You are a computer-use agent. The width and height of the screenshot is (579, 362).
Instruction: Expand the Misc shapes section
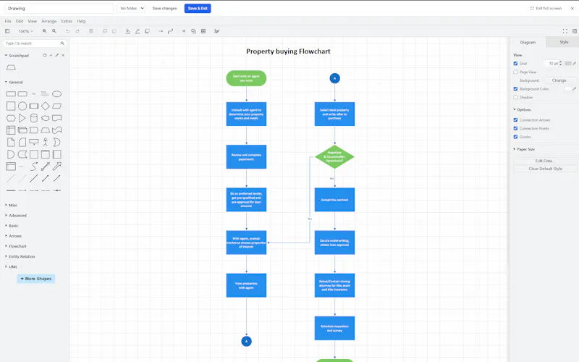[11, 205]
